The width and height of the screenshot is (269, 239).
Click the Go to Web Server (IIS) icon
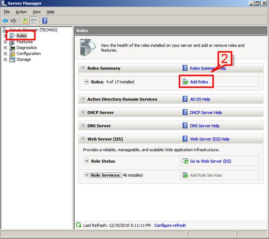coord(185,161)
